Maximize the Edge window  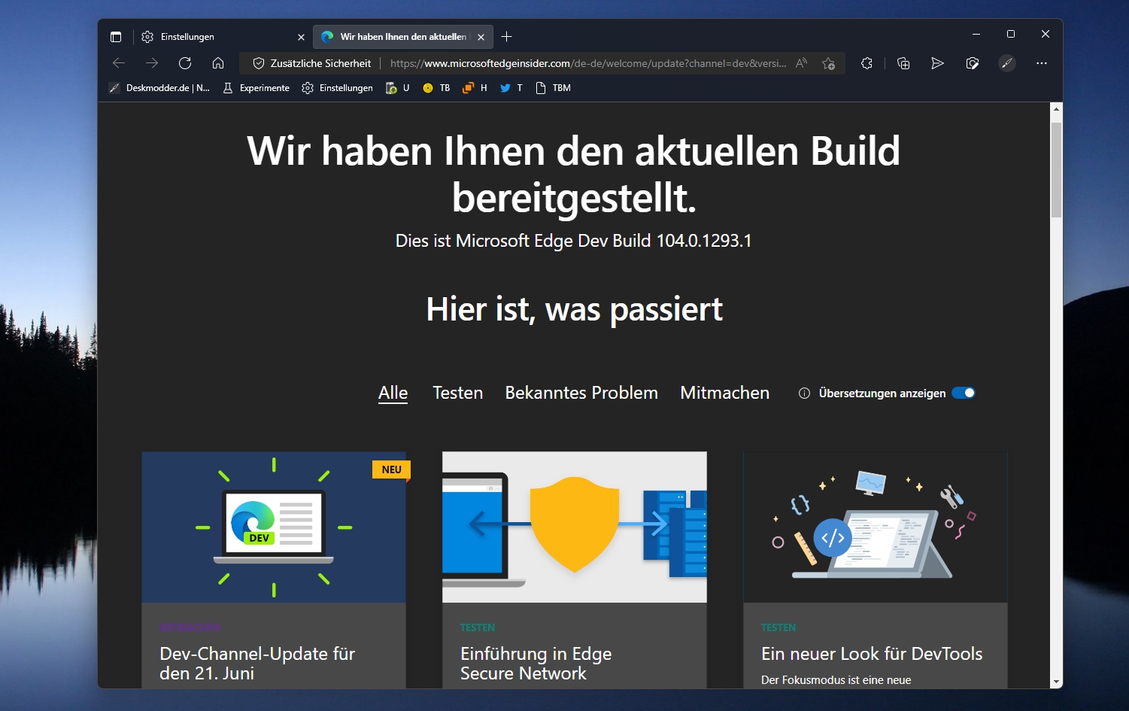[x=1010, y=34]
